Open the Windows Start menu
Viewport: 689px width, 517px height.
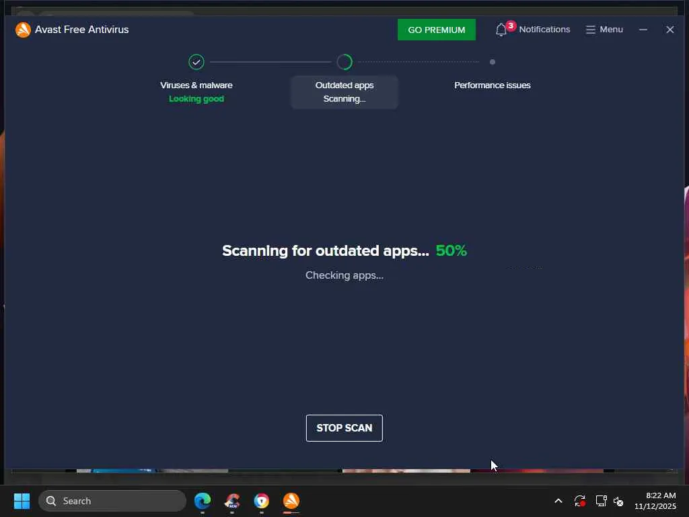click(x=22, y=501)
